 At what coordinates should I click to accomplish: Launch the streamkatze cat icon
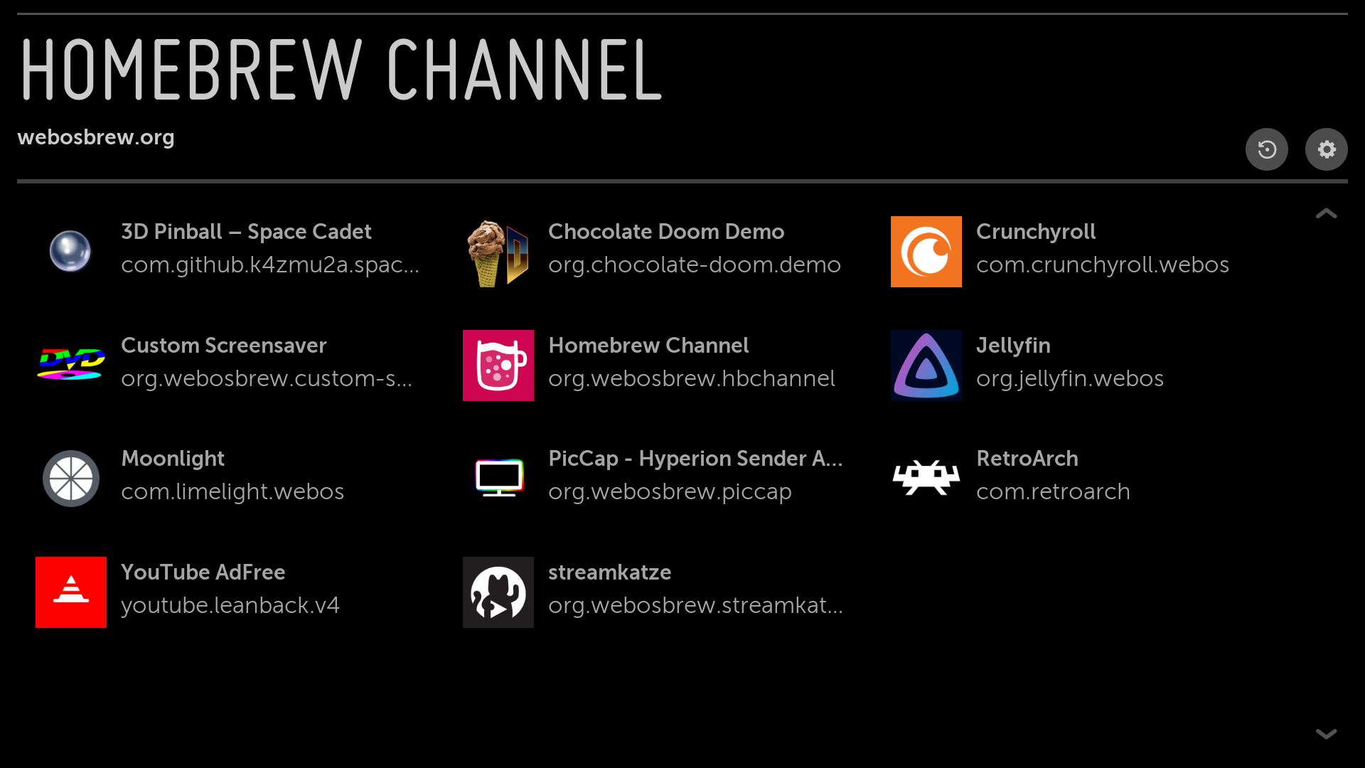pyautogui.click(x=498, y=592)
